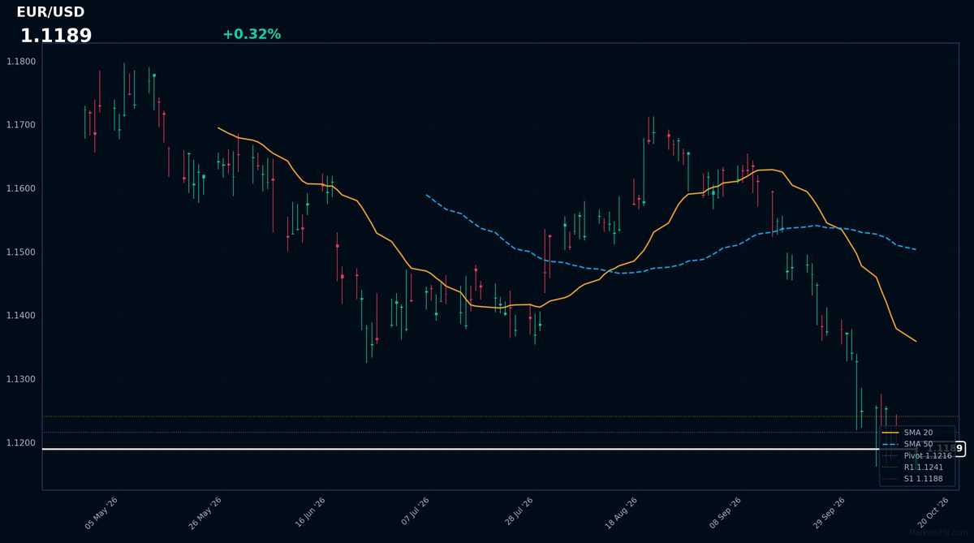
Task: Select the 20 Oct '26 date label
Action: 933,513
